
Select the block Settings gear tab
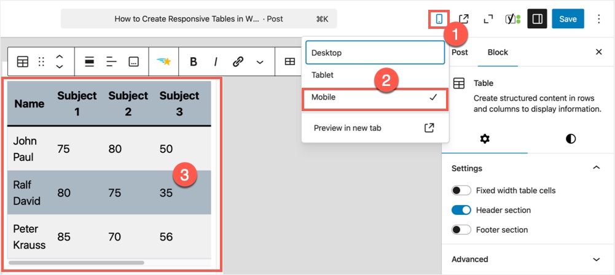[485, 139]
